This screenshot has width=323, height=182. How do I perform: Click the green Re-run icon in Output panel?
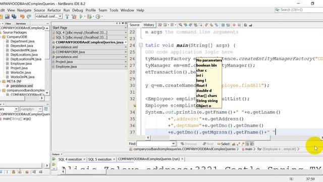tap(54, 159)
